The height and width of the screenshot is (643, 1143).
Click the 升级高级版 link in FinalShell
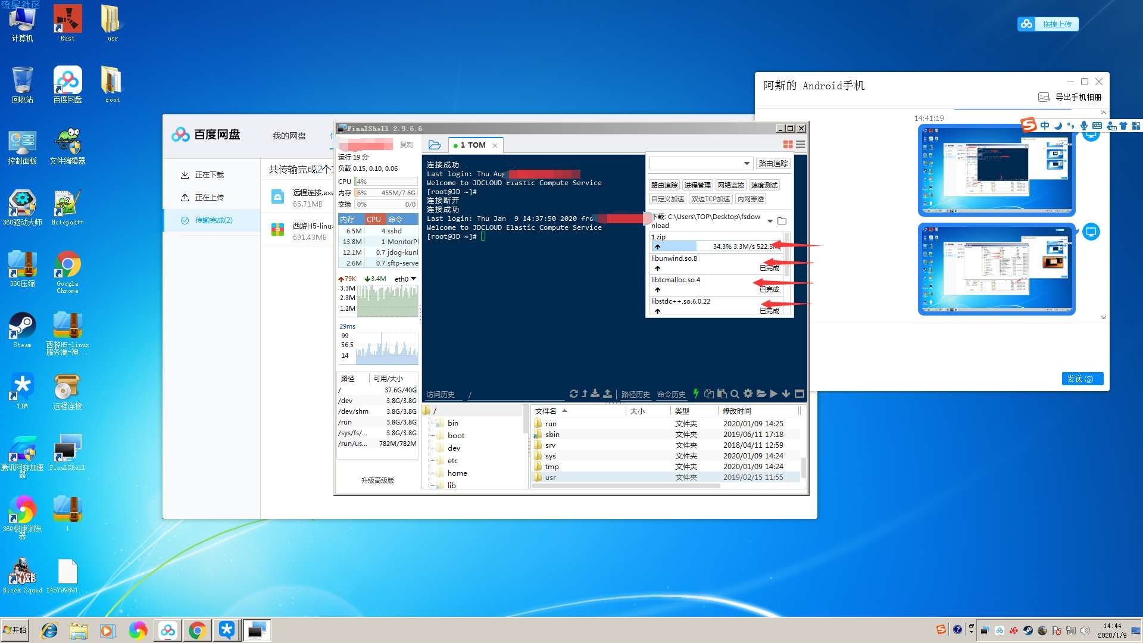[377, 480]
